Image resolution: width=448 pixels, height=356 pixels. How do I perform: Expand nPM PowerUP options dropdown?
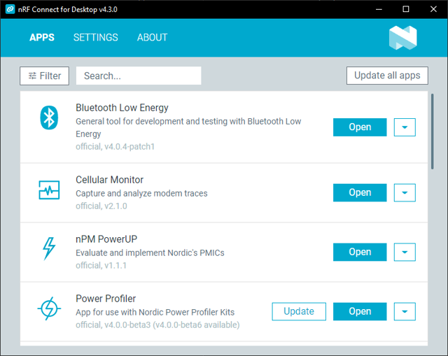click(405, 252)
